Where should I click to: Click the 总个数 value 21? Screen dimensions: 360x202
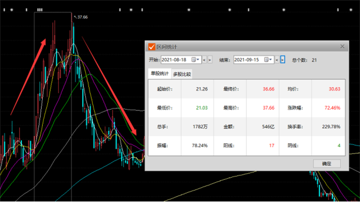[x=314, y=60]
